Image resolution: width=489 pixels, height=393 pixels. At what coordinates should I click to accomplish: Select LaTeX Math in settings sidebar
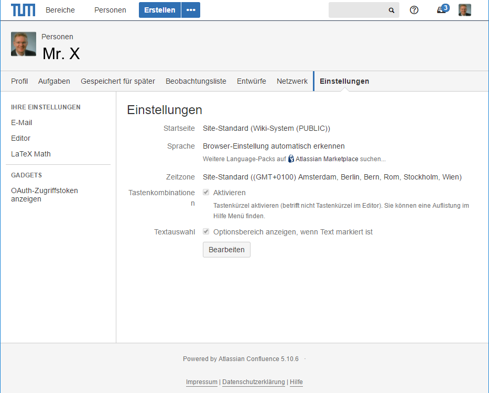(x=31, y=154)
